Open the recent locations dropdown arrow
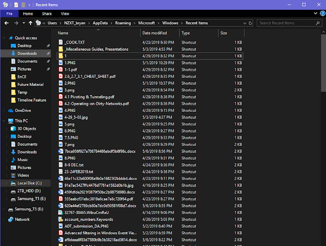 [x=24, y=23]
